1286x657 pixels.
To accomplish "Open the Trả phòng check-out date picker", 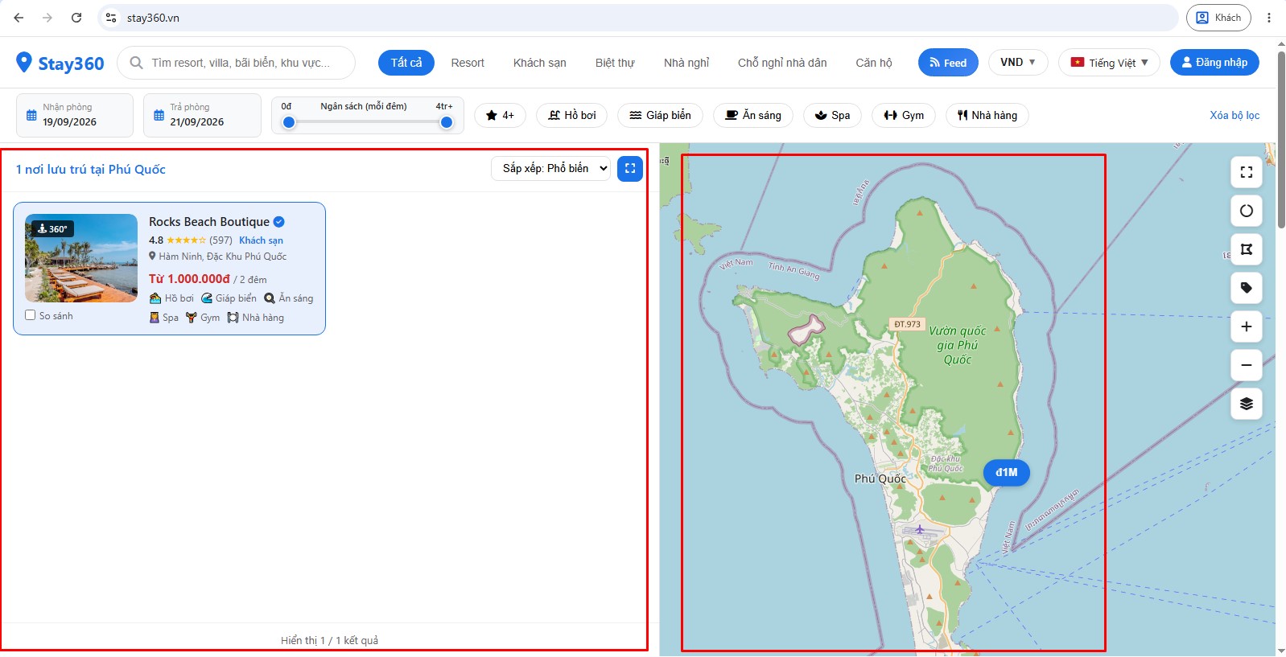I will point(202,115).
